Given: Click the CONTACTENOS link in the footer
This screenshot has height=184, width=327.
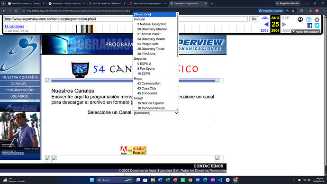Looking at the screenshot, I should tap(209, 166).
